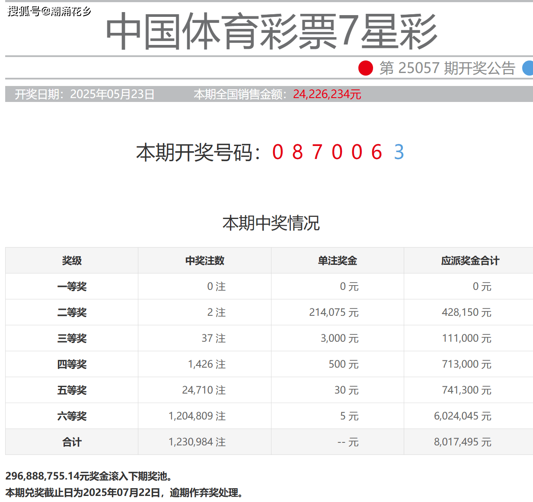Click the column header 中奖注数

(x=205, y=261)
